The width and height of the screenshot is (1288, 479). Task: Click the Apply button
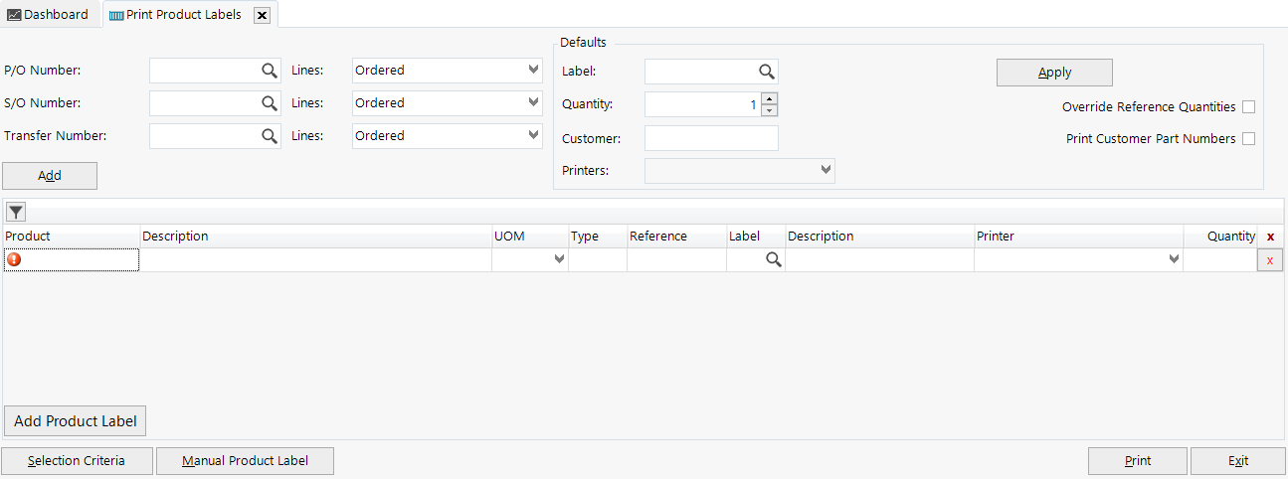[1054, 73]
